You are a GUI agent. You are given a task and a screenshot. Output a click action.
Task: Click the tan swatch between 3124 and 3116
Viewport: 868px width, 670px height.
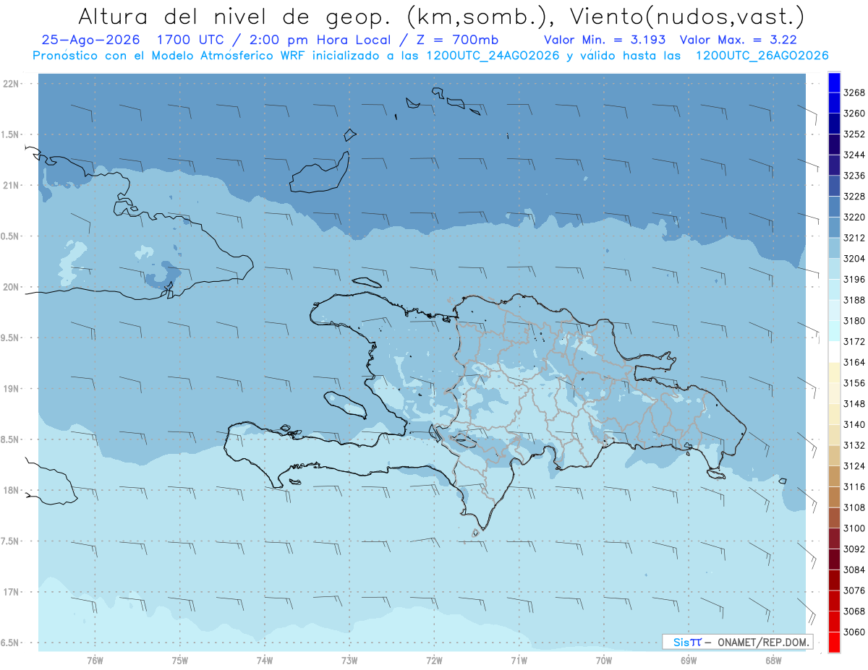[x=834, y=476]
